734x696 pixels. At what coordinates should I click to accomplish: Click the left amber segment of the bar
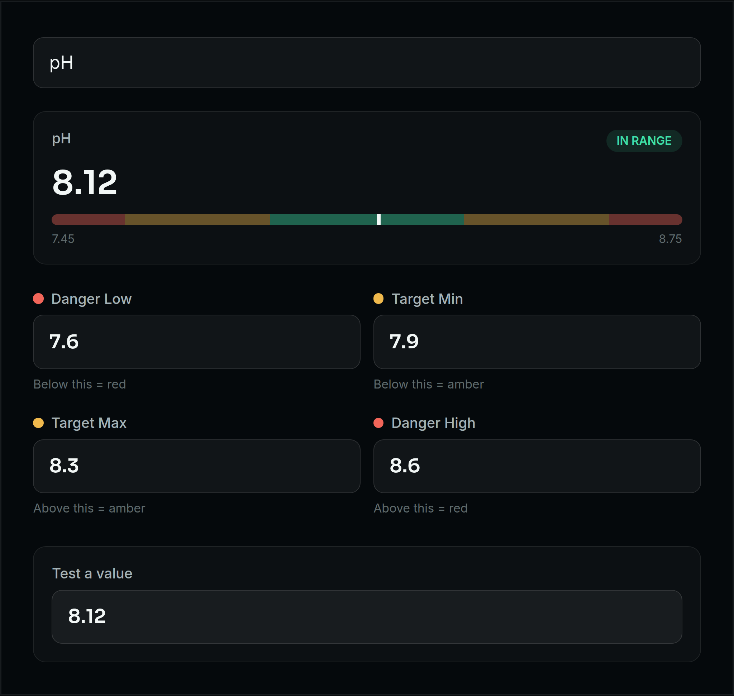click(197, 220)
